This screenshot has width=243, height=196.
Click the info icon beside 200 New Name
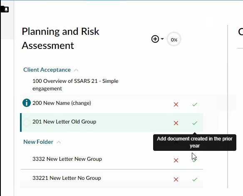pyautogui.click(x=27, y=103)
